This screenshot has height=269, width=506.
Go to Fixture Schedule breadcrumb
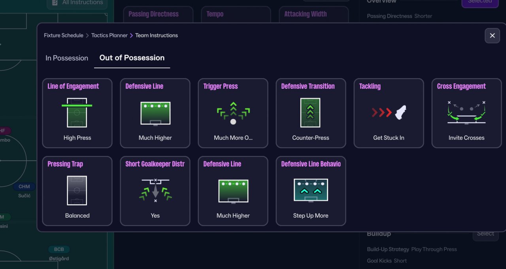[64, 35]
